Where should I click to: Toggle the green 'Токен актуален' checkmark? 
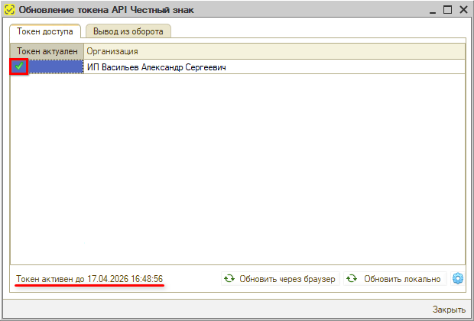(x=19, y=67)
